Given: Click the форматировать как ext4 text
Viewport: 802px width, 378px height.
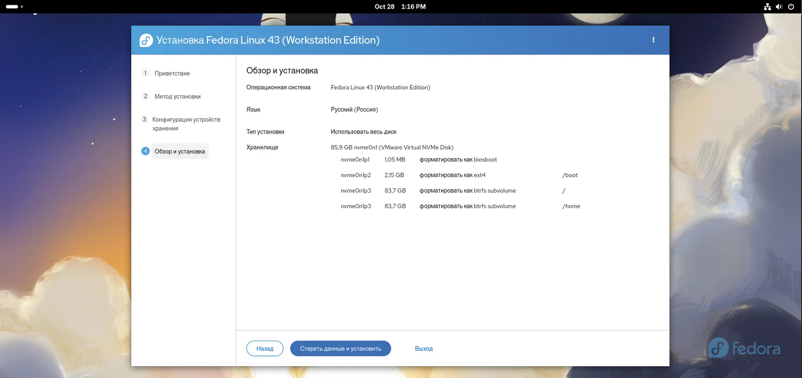Looking at the screenshot, I should click(452, 175).
